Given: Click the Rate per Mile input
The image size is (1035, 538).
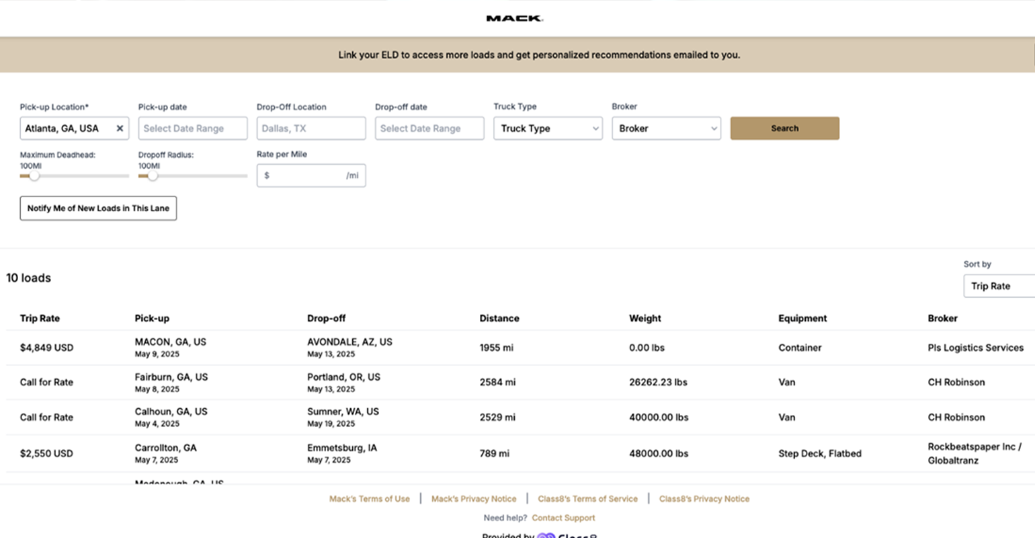Looking at the screenshot, I should [x=311, y=176].
